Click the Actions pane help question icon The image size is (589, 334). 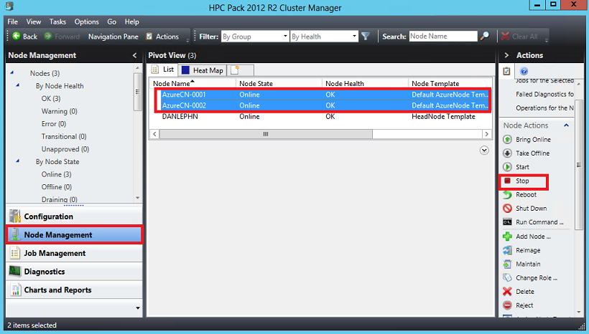[x=524, y=71]
